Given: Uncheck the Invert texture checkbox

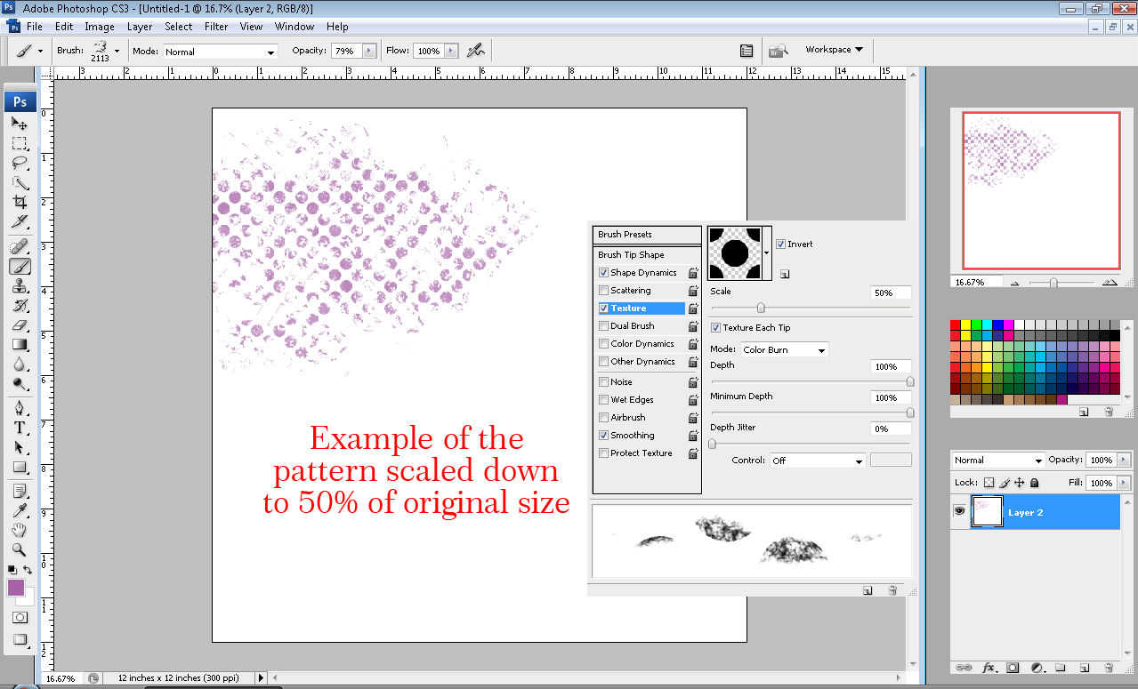Looking at the screenshot, I should pos(780,244).
